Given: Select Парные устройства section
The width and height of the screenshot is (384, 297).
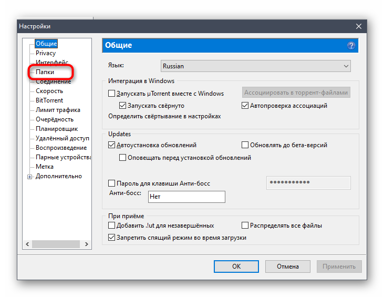Looking at the screenshot, I should pos(63,157).
